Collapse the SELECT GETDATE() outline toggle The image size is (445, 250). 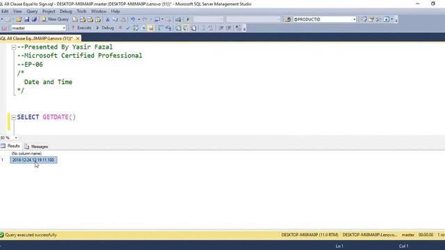tap(14, 117)
